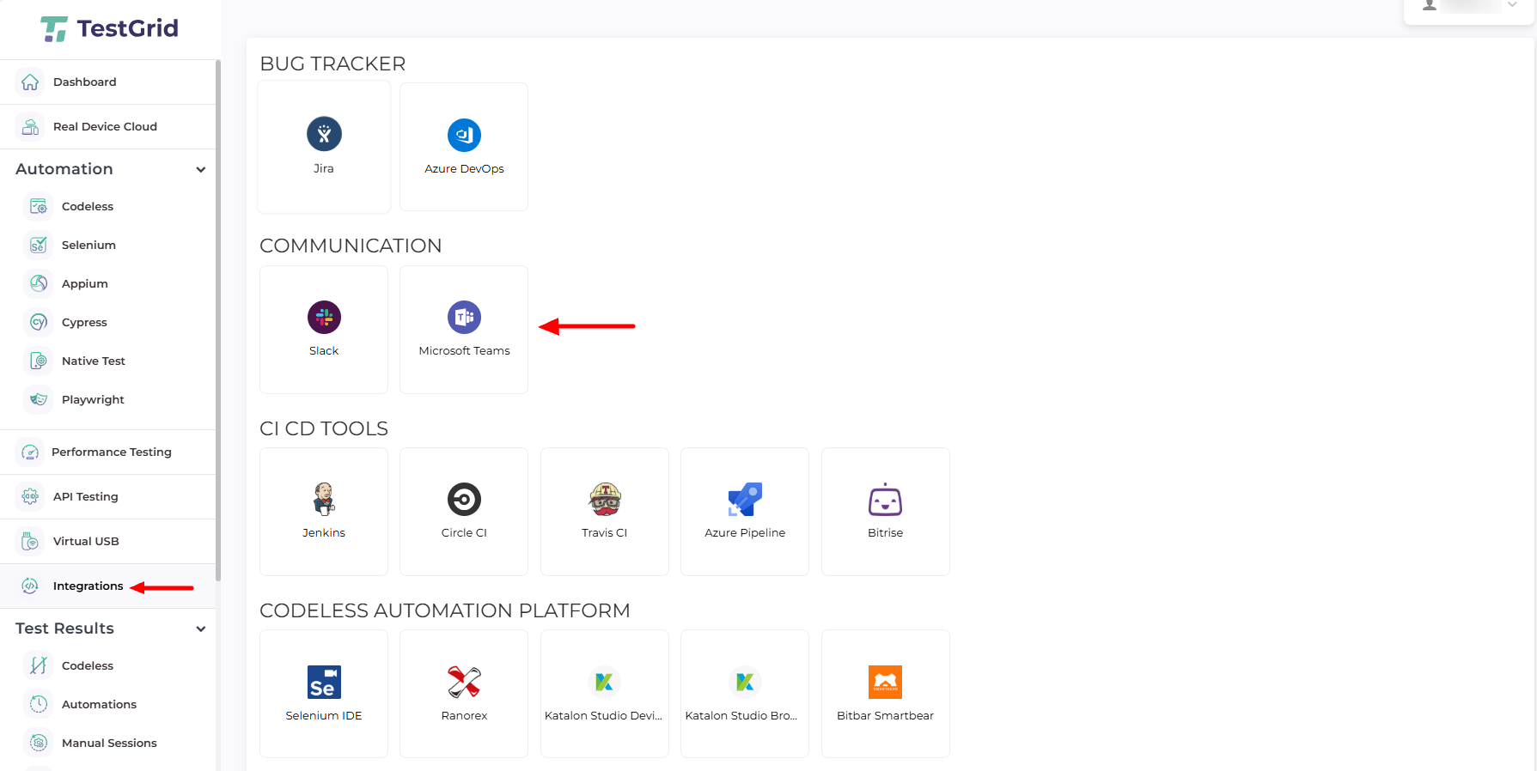Click the Microsoft Teams integration icon
The height and width of the screenshot is (771, 1537).
click(464, 318)
